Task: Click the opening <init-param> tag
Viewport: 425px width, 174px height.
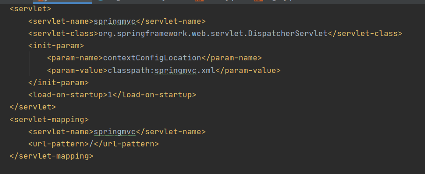Action: (56, 45)
